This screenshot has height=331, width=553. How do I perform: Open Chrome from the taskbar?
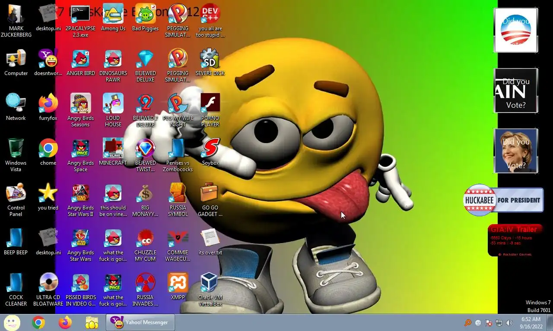[x=38, y=322]
